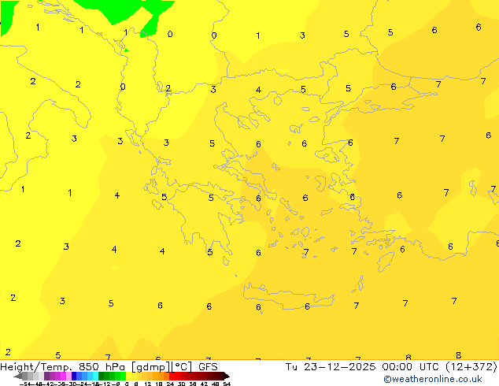The image size is (499, 386).
Task: Click the '[°C]' unit text
Action: [x=182, y=367]
